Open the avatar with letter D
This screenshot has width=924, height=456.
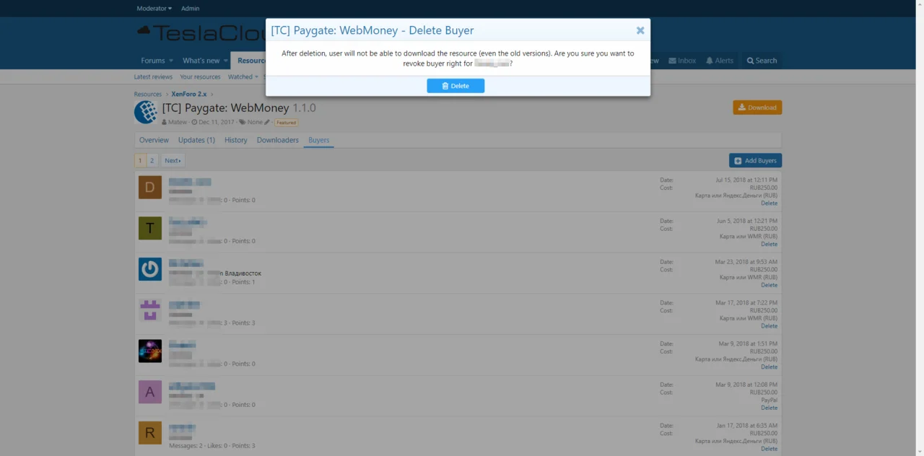(x=150, y=188)
